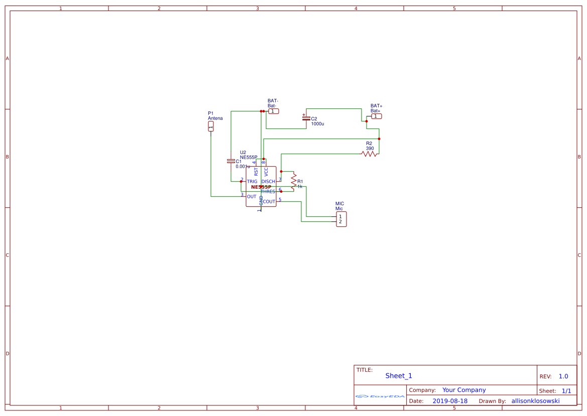Viewport: 587px width, 416px height.
Task: Click the junction dot above R2
Action: (x=380, y=138)
